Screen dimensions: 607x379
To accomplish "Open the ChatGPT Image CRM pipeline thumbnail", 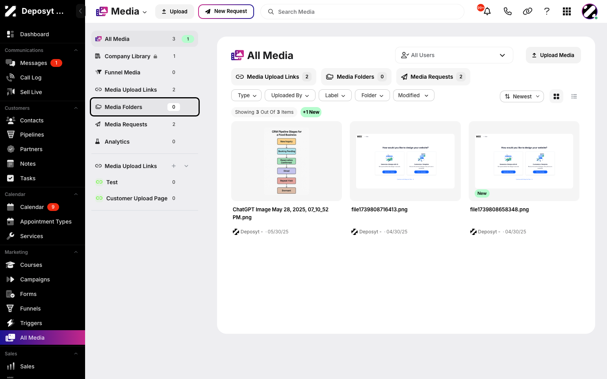I will pos(286,161).
